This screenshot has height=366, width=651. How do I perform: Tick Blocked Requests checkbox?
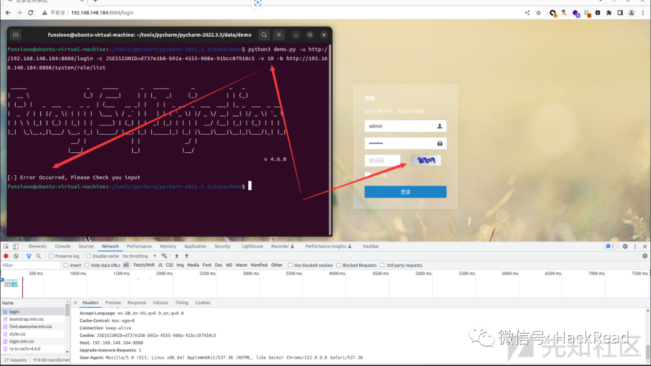(x=338, y=265)
